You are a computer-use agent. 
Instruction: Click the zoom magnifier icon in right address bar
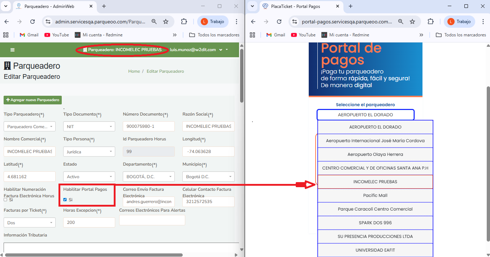tap(400, 22)
